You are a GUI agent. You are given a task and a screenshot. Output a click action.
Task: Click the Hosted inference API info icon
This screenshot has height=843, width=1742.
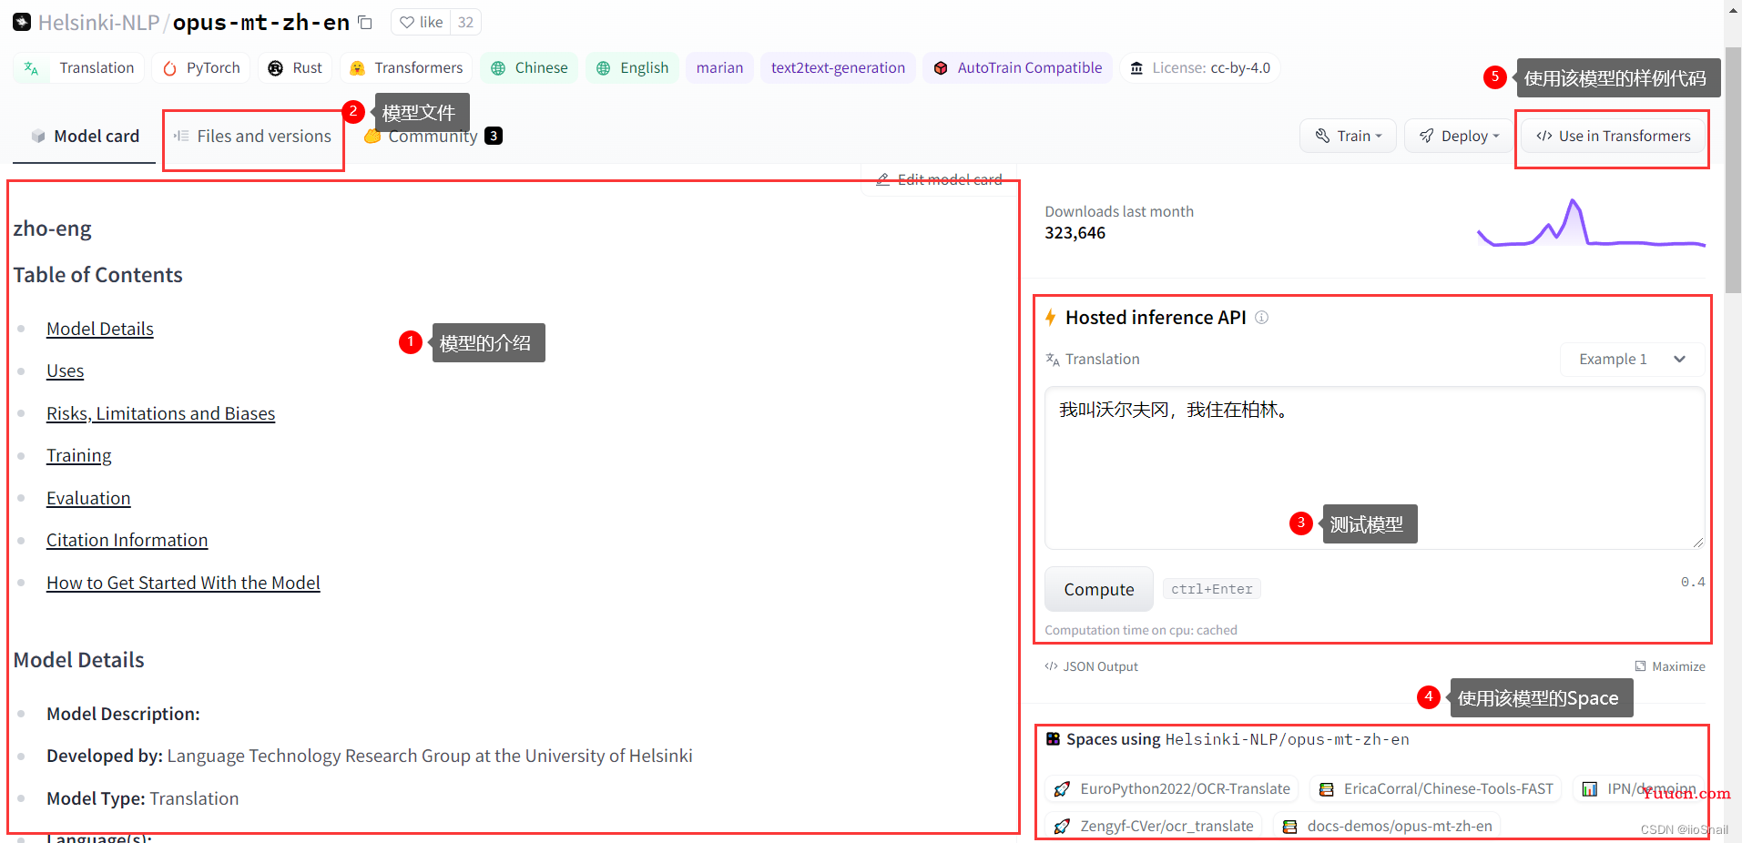coord(1261,317)
